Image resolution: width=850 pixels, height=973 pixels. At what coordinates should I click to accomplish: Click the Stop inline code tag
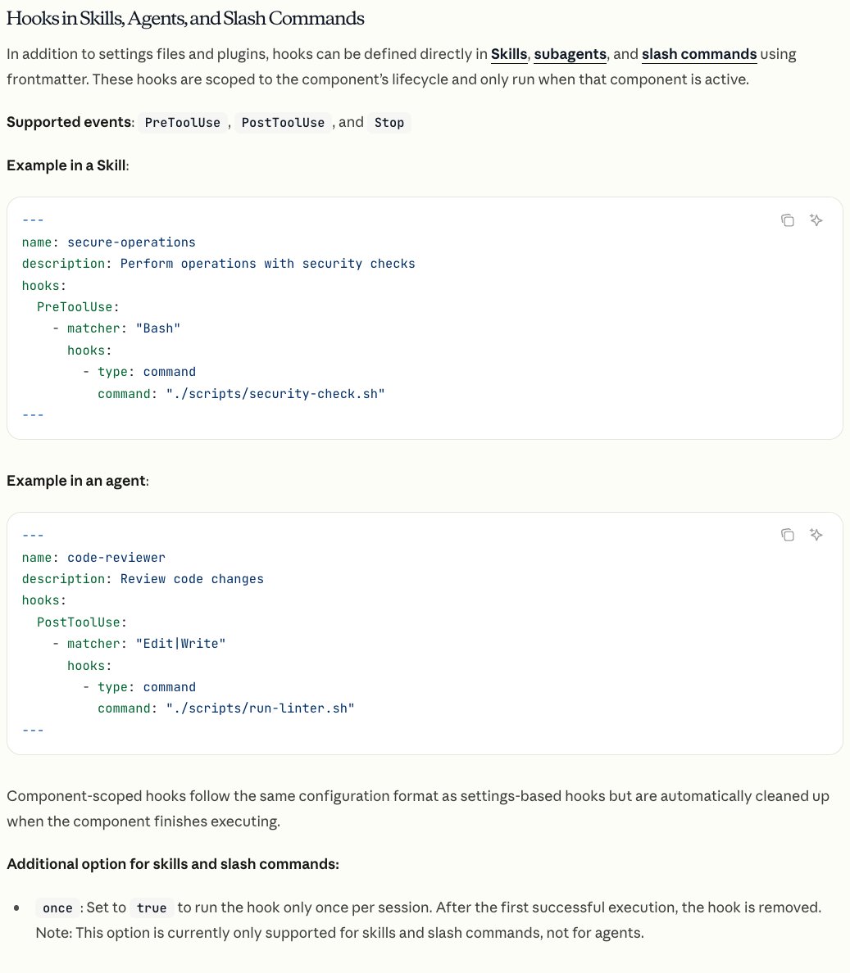coord(389,123)
